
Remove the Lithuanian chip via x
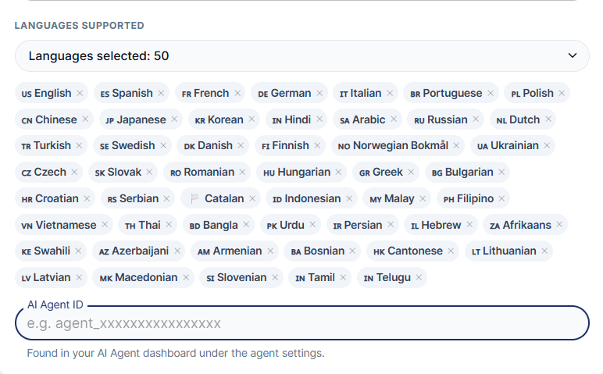(544, 251)
